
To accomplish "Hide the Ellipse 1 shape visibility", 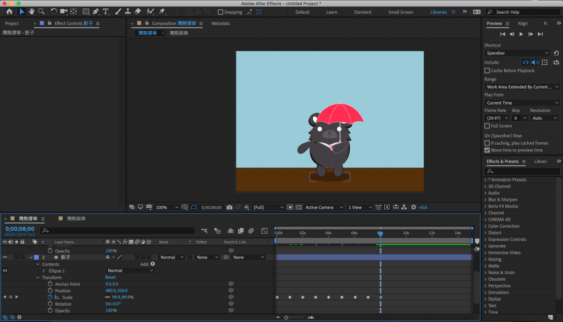I will 5,270.
